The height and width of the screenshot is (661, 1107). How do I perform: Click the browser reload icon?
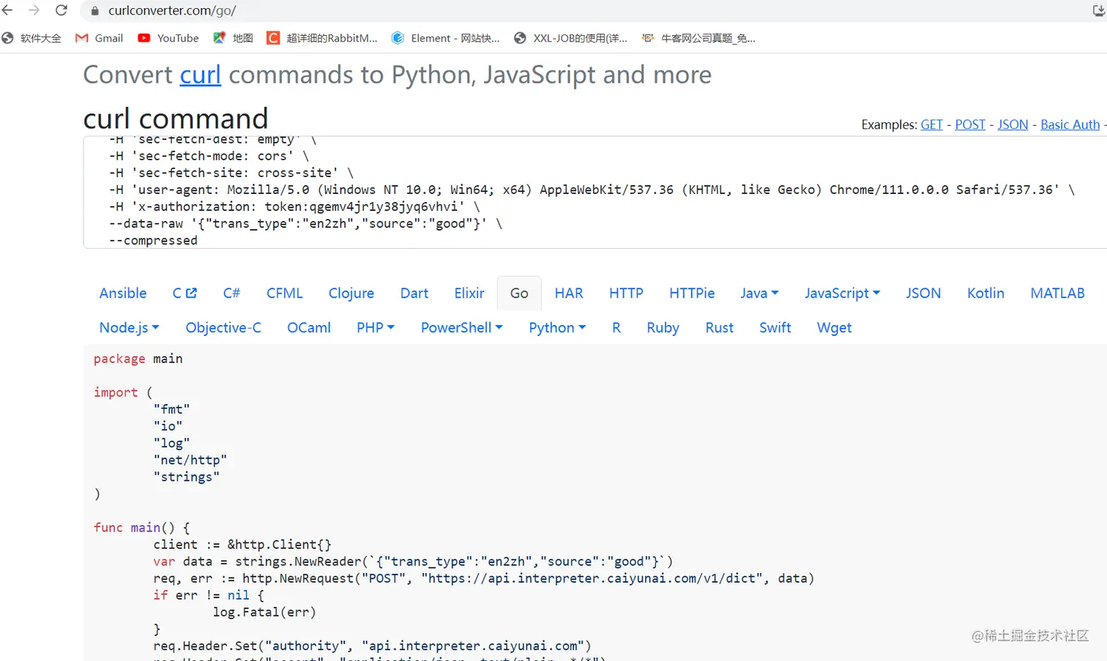click(x=61, y=10)
